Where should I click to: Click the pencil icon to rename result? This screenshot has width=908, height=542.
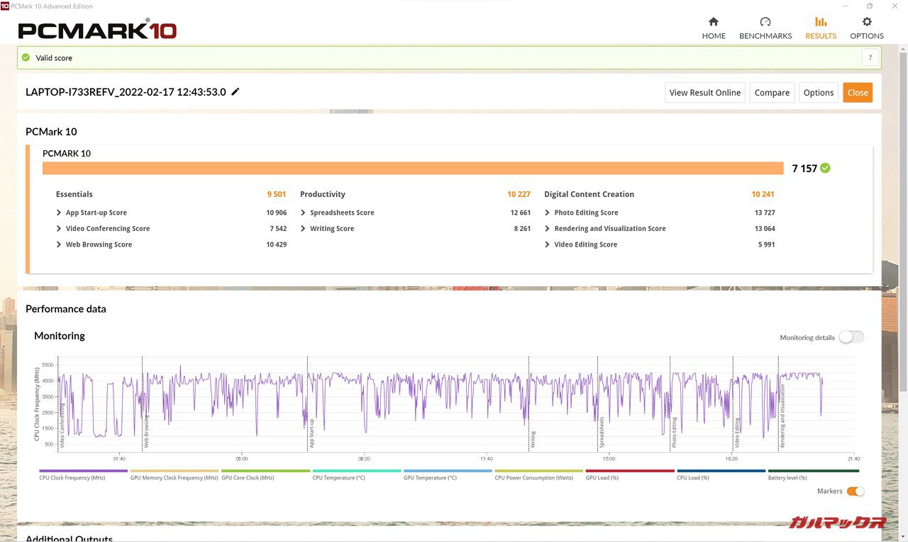236,91
